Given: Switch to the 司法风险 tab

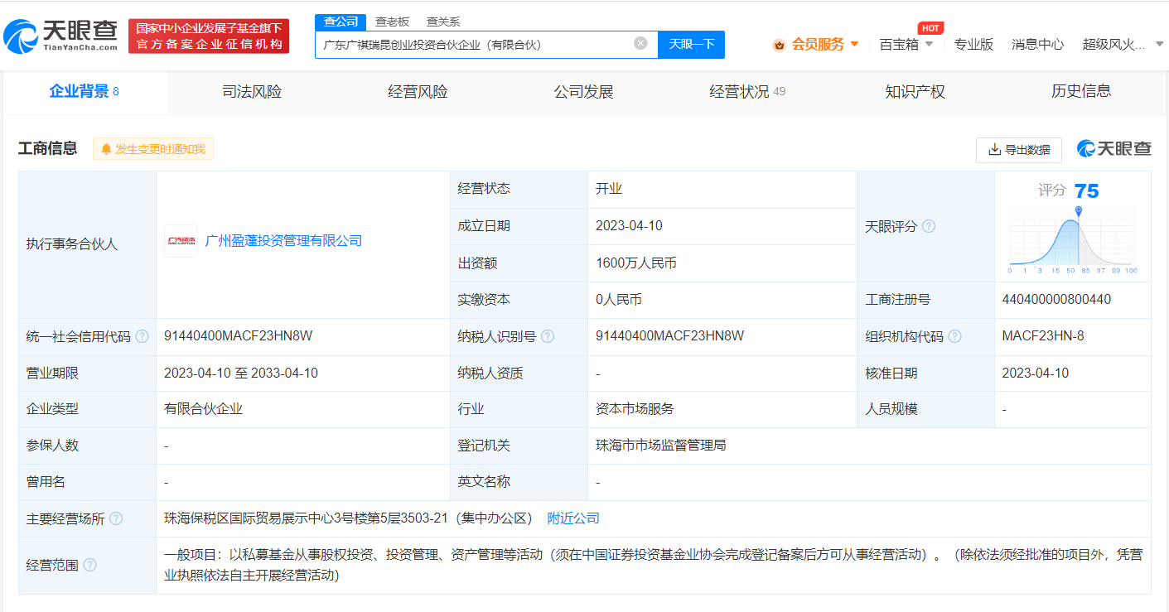Looking at the screenshot, I should click(252, 92).
